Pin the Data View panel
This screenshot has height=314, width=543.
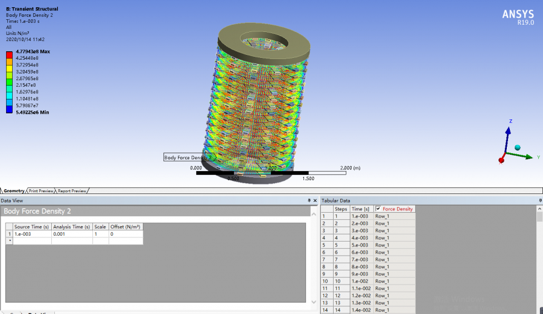tap(309, 201)
